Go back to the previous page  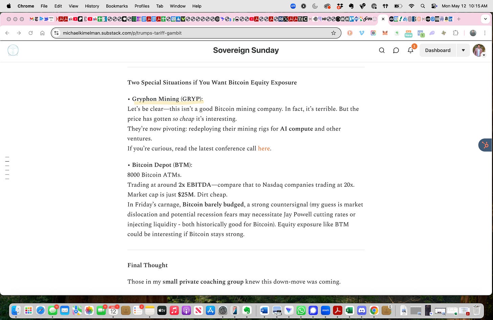tap(7, 33)
